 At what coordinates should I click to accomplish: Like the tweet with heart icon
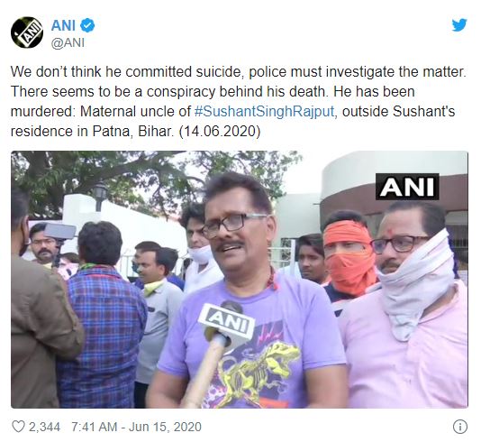click(x=18, y=427)
